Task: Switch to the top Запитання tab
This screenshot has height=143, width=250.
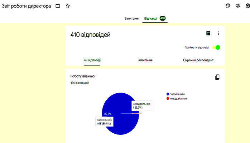Action: pos(132,19)
